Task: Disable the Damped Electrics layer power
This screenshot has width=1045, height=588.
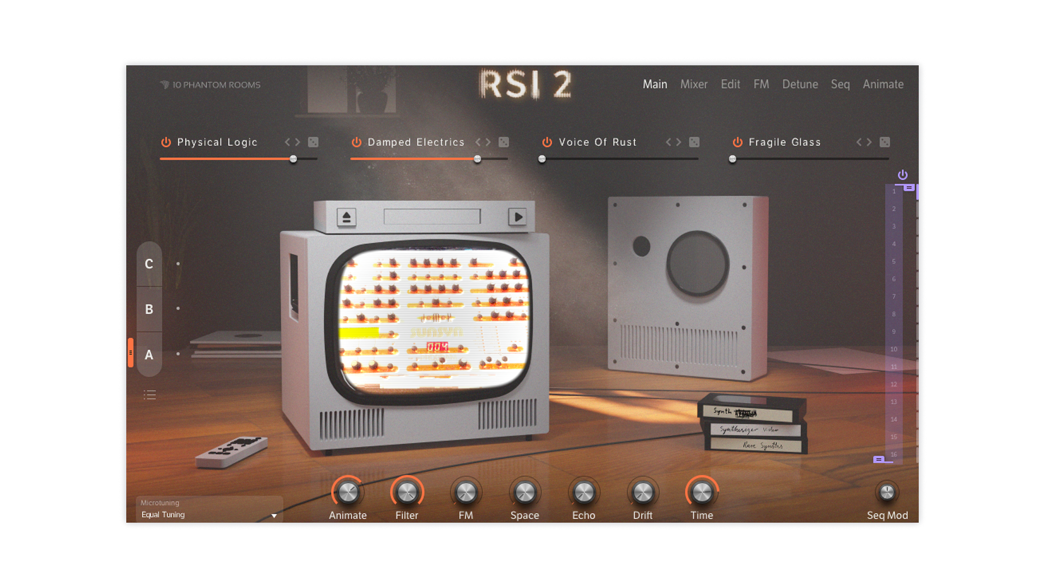Action: click(x=356, y=142)
